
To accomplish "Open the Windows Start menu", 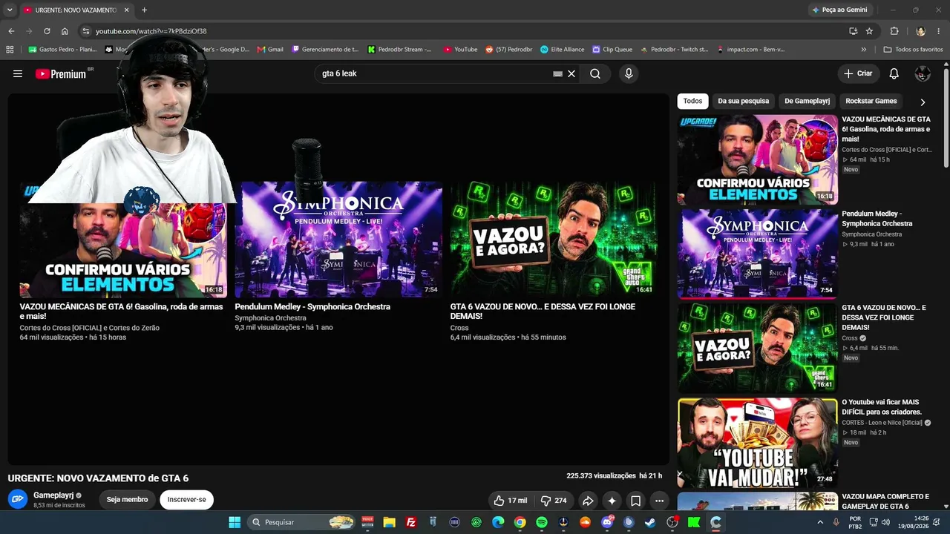I will click(x=235, y=522).
